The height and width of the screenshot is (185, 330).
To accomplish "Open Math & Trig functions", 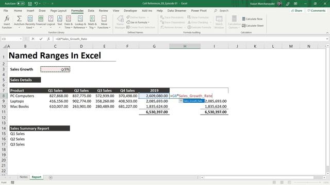I will click(92, 22).
